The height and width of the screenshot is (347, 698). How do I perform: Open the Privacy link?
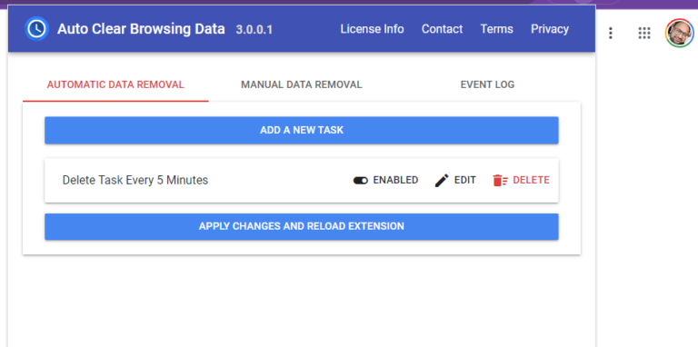coord(550,29)
